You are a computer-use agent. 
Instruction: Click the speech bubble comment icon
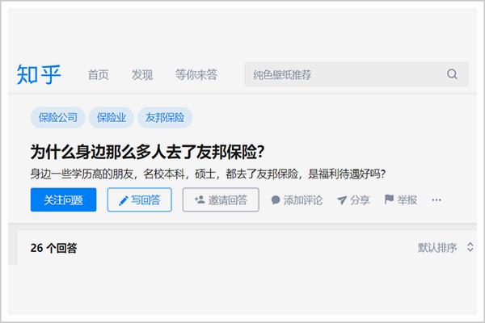tap(276, 200)
